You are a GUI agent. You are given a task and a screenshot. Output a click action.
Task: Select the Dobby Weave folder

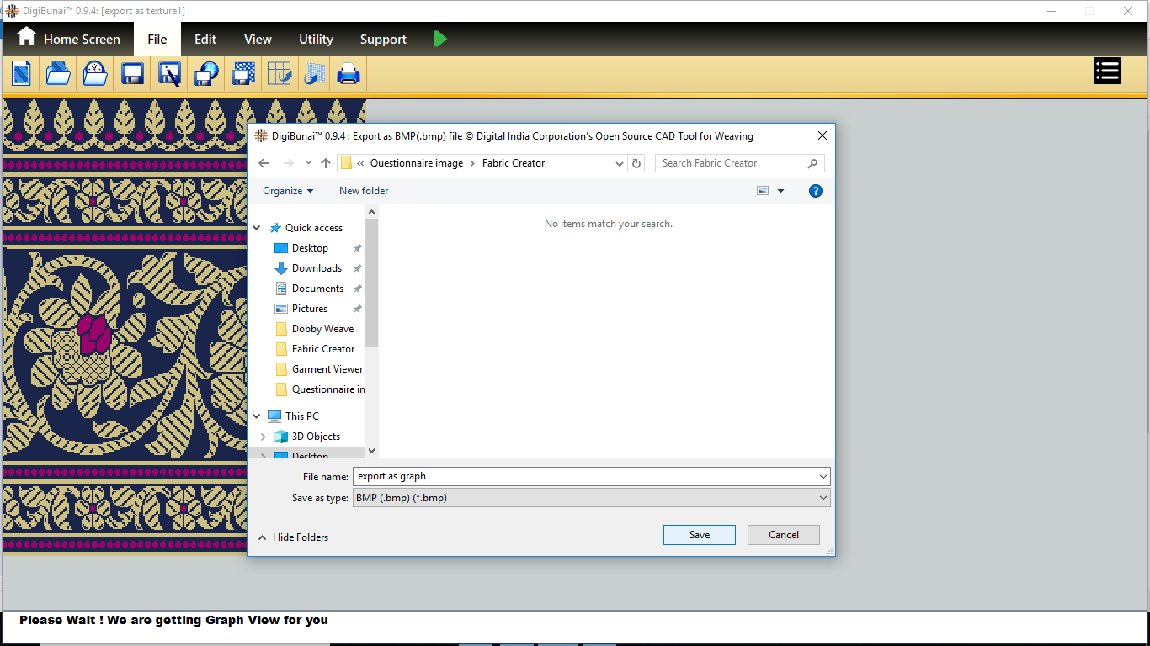(x=322, y=329)
